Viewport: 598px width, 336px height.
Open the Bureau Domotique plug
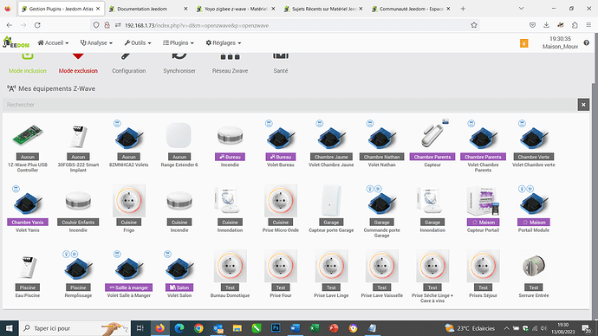pyautogui.click(x=230, y=275)
